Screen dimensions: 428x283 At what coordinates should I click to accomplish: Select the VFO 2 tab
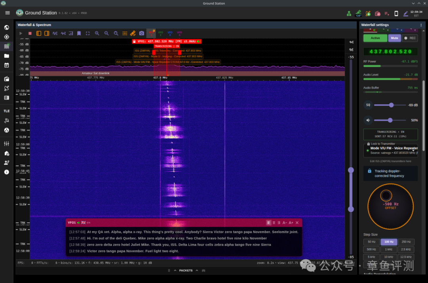click(160, 33)
